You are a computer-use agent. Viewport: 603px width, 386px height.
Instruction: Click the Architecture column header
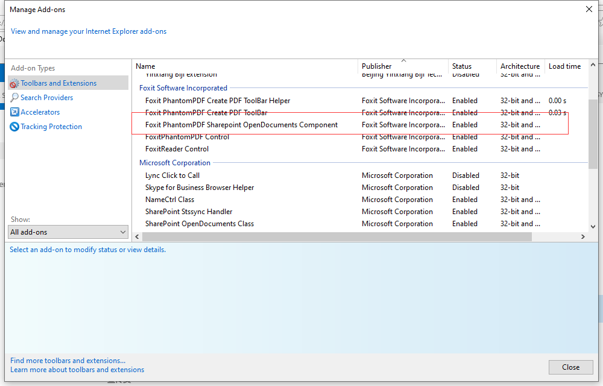coord(520,66)
